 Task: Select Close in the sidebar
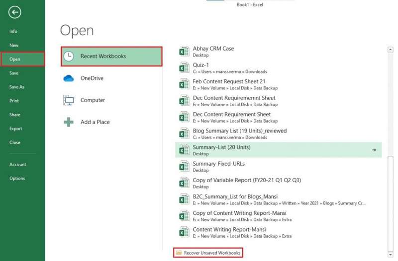click(x=22, y=143)
